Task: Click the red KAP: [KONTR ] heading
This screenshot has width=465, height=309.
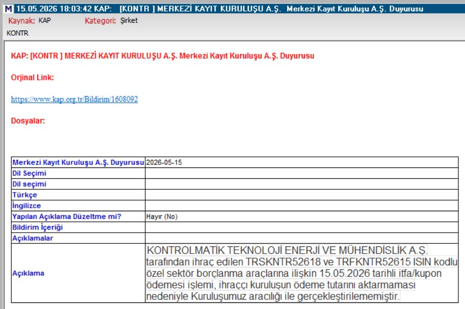Action: [163, 55]
